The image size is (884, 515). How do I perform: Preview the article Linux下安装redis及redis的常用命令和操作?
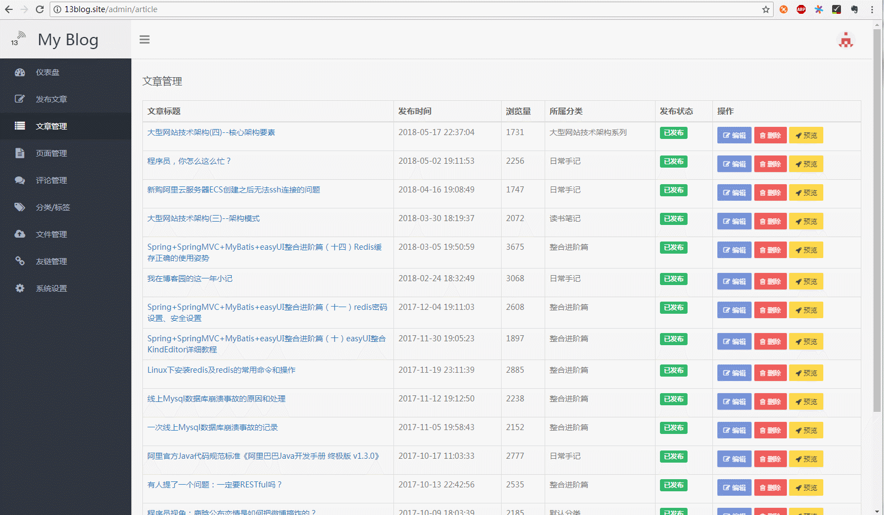pyautogui.click(x=806, y=373)
